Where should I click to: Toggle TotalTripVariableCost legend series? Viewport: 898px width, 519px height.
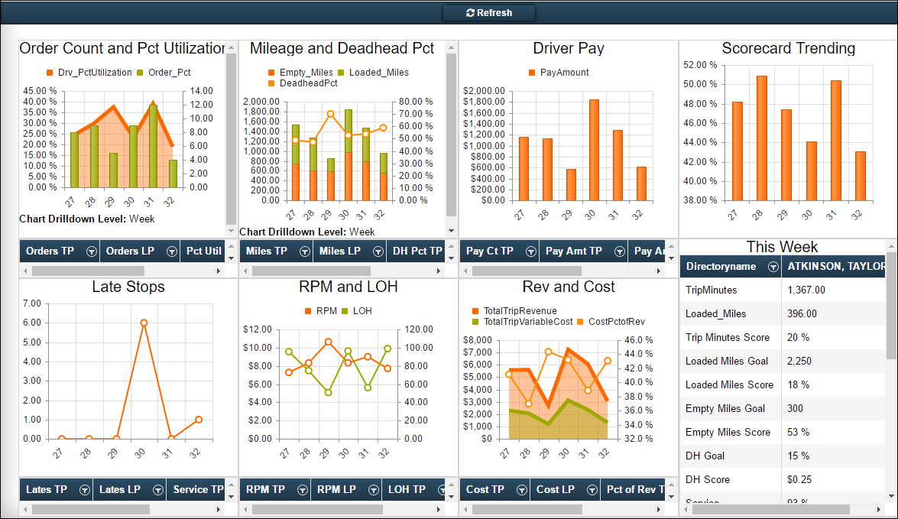pyautogui.click(x=522, y=321)
